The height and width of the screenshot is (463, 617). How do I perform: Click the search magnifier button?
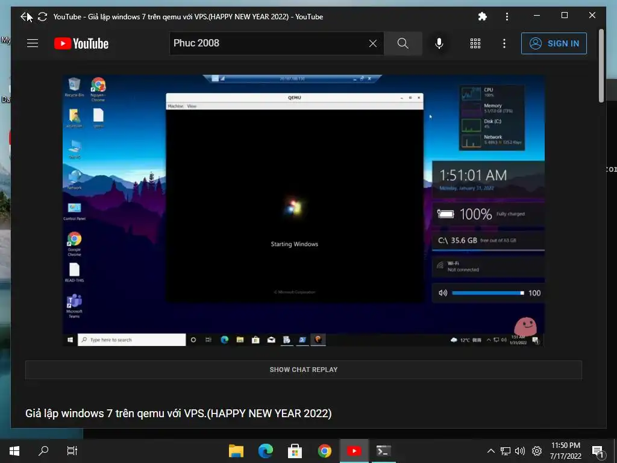402,43
